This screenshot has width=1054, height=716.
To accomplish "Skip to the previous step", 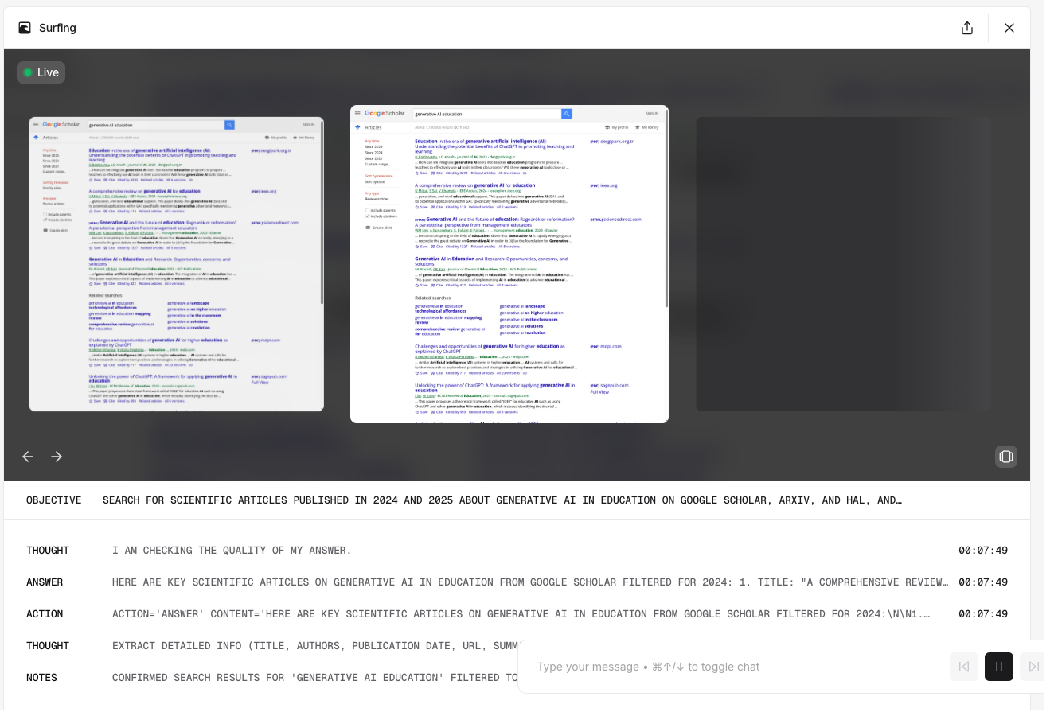I will [964, 667].
